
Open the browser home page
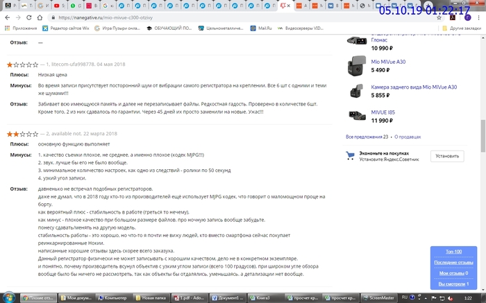tap(40, 17)
